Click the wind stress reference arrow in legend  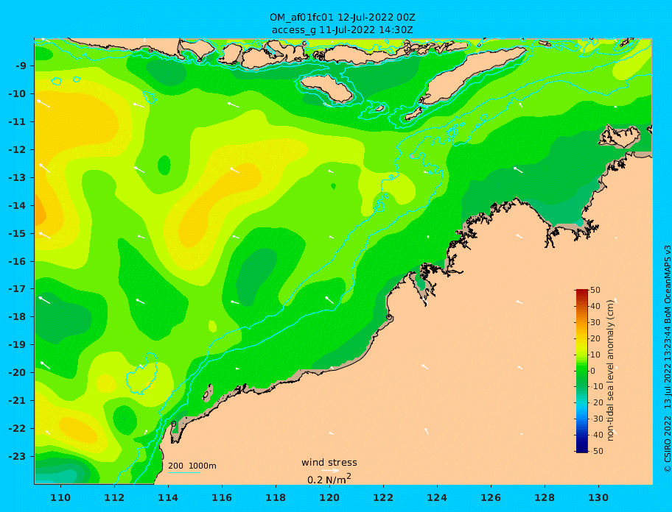coord(330,471)
